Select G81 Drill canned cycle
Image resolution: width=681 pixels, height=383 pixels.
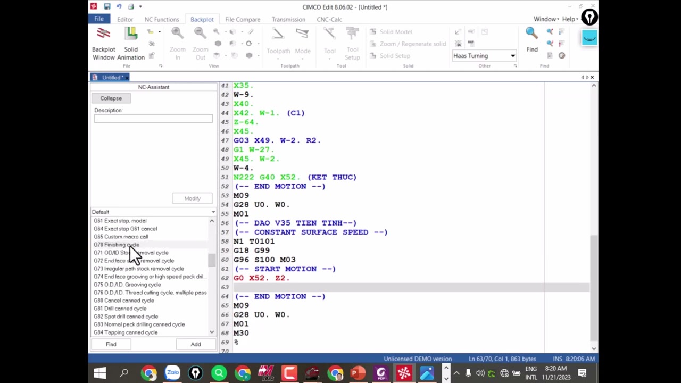tap(120, 309)
